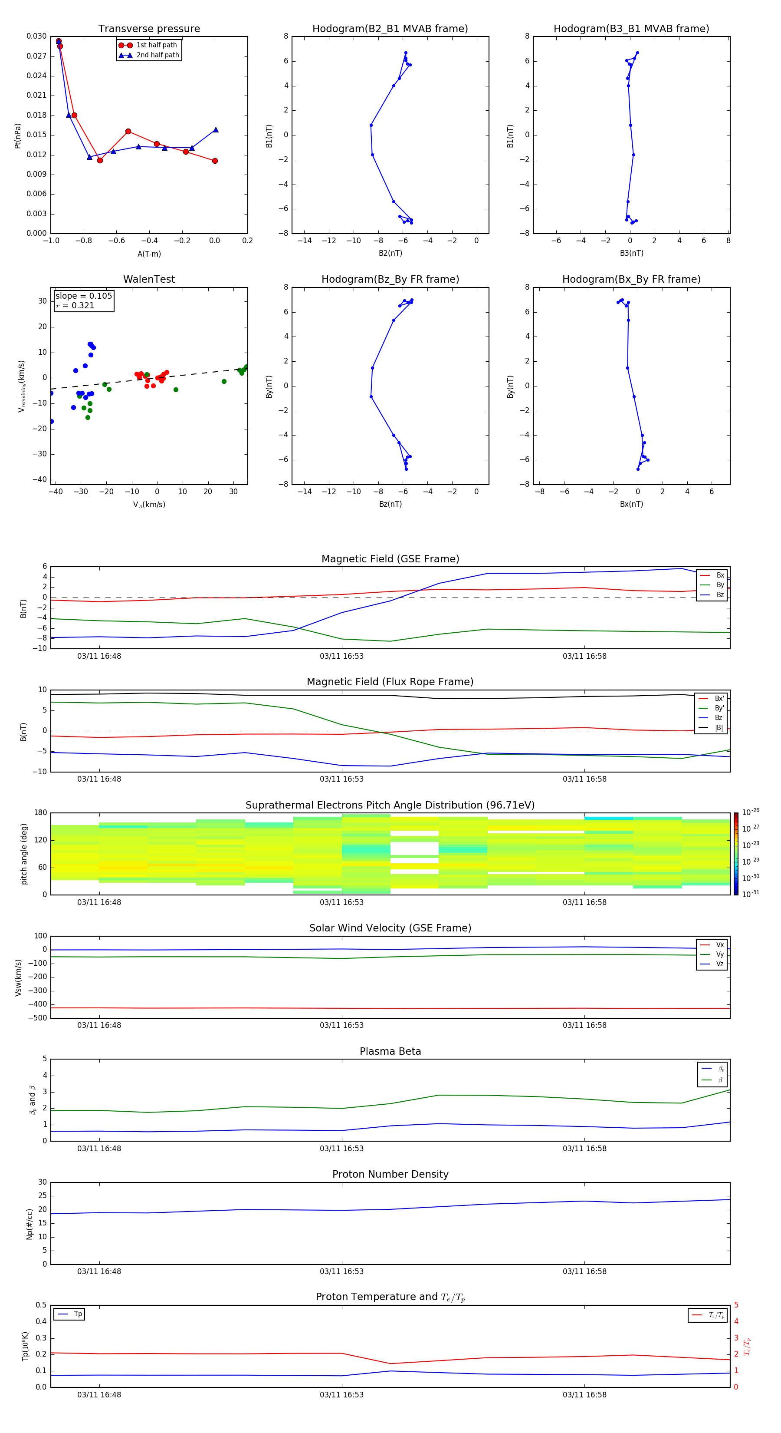Click the 'B2(nT)' axis label
Screen dimensions: 781x1433
[390, 253]
